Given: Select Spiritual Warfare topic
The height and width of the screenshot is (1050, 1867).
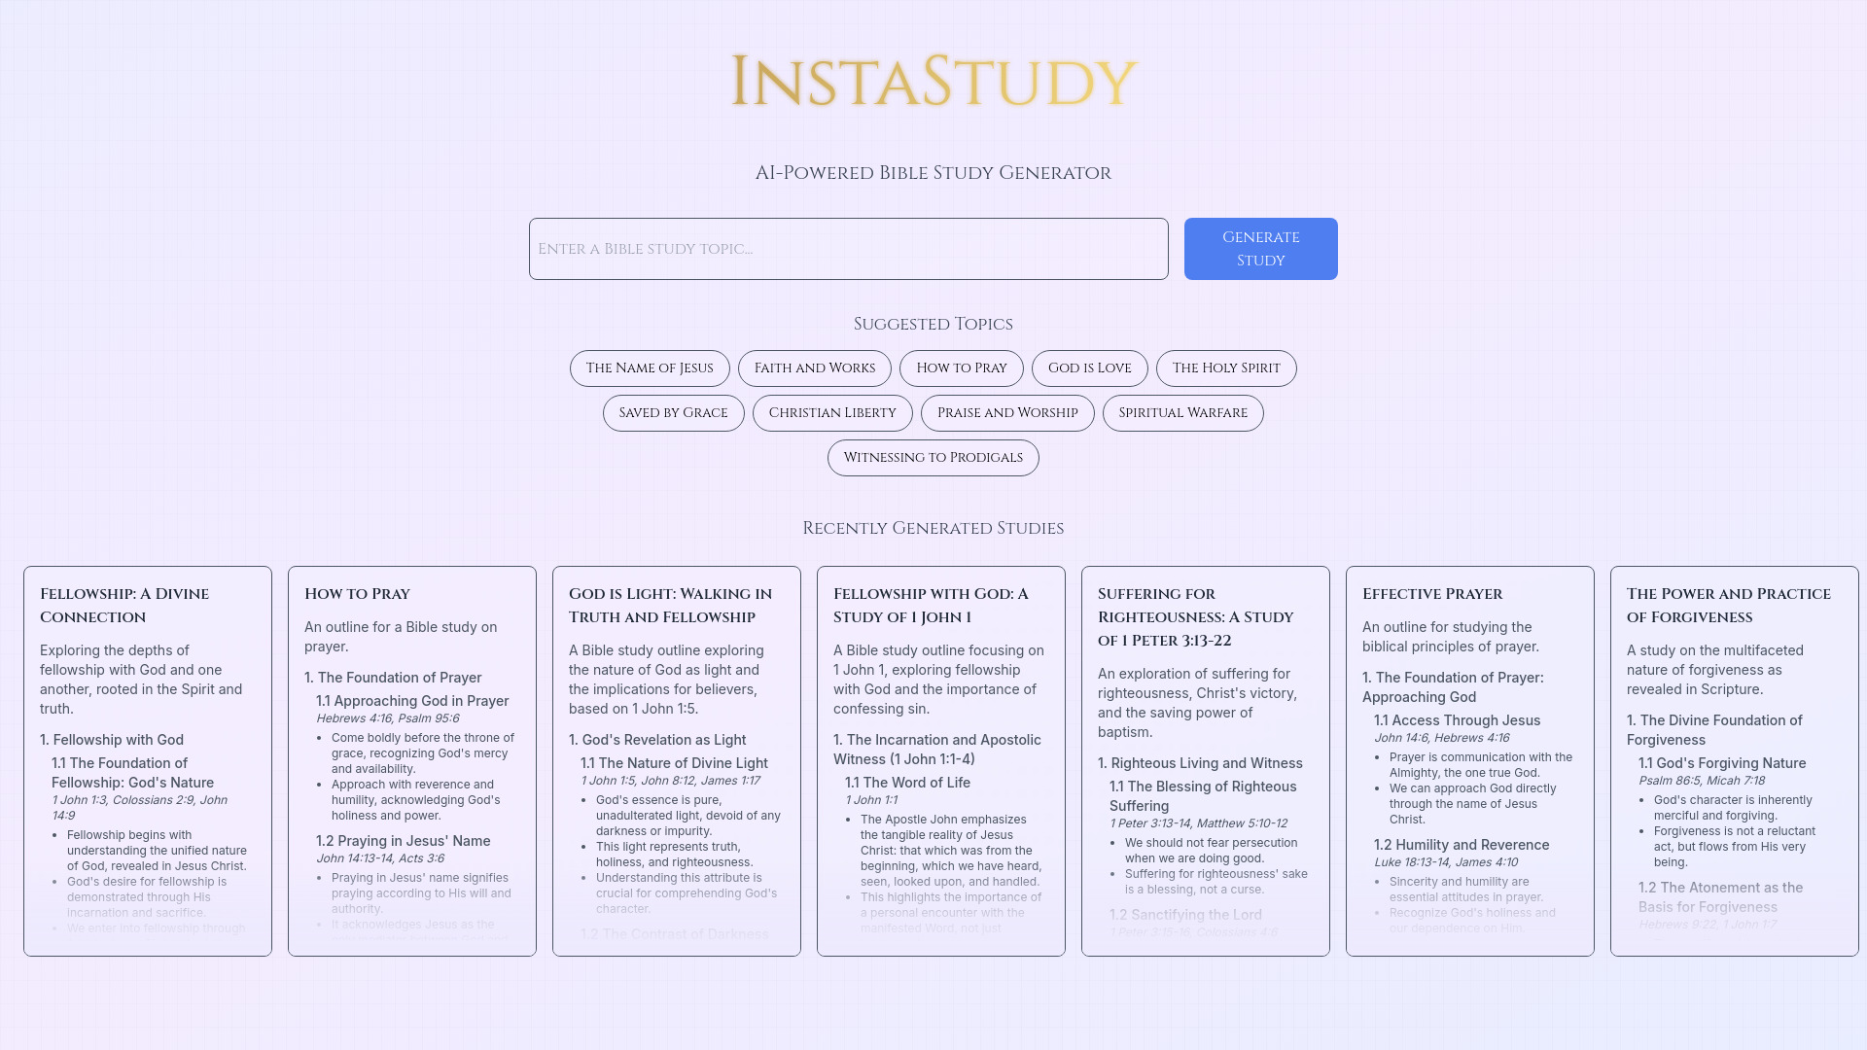Looking at the screenshot, I should point(1182,411).
